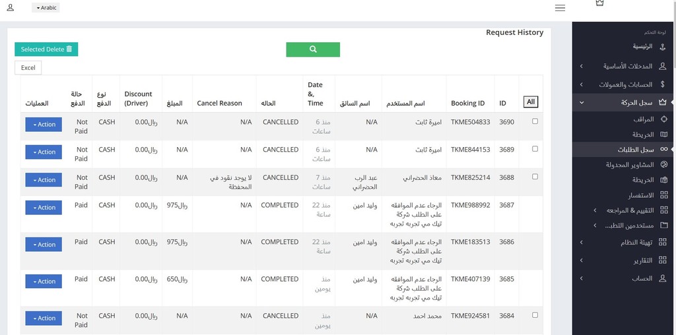Click amount ريال650 in row 3685
The image size is (676, 335).
tap(178, 279)
